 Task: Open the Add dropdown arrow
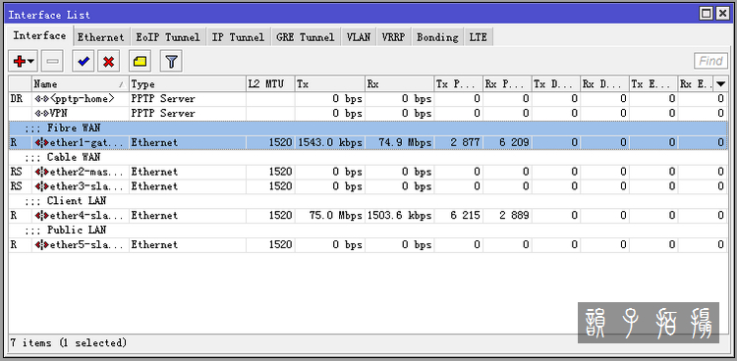click(31, 62)
